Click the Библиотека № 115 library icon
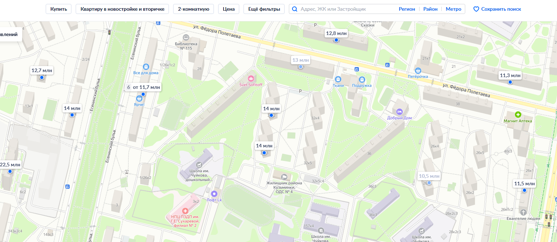 point(186,37)
